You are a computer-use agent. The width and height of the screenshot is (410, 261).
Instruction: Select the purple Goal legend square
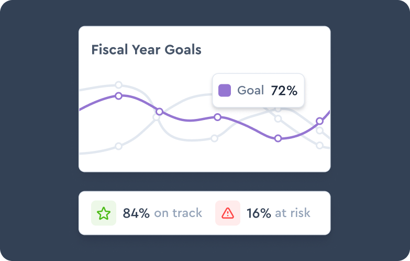pyautogui.click(x=225, y=90)
